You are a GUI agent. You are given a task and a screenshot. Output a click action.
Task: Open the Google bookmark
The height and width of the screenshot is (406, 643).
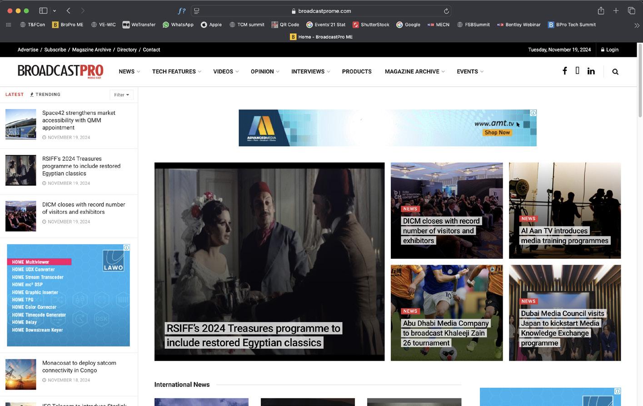coord(408,25)
